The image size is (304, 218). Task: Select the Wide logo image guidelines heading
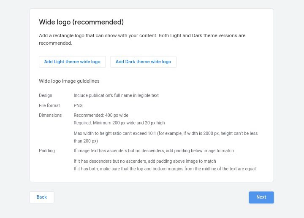pyautogui.click(x=69, y=81)
